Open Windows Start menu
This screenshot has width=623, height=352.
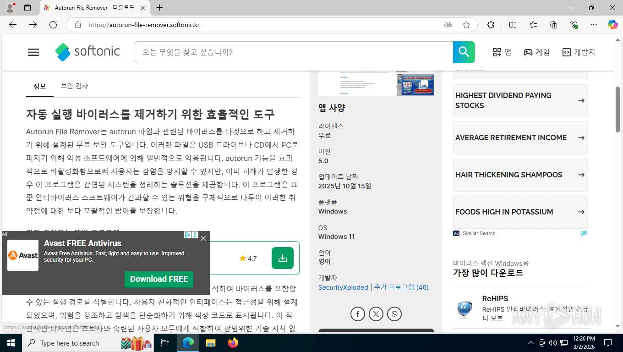click(x=11, y=343)
